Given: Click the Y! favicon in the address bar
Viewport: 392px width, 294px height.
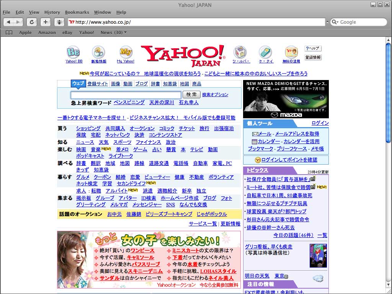Looking at the screenshot, I should click(72, 22).
